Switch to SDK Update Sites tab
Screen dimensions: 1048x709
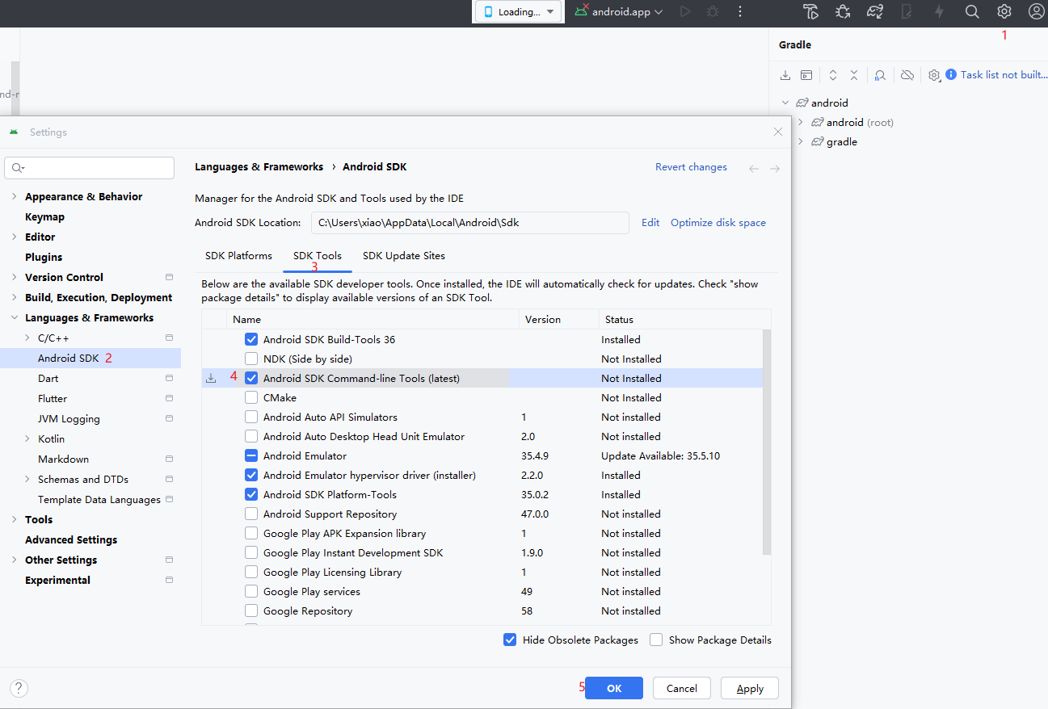pyautogui.click(x=404, y=255)
